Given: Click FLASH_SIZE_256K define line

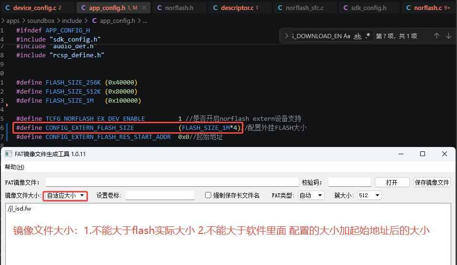Looking at the screenshot, I should click(76, 83).
